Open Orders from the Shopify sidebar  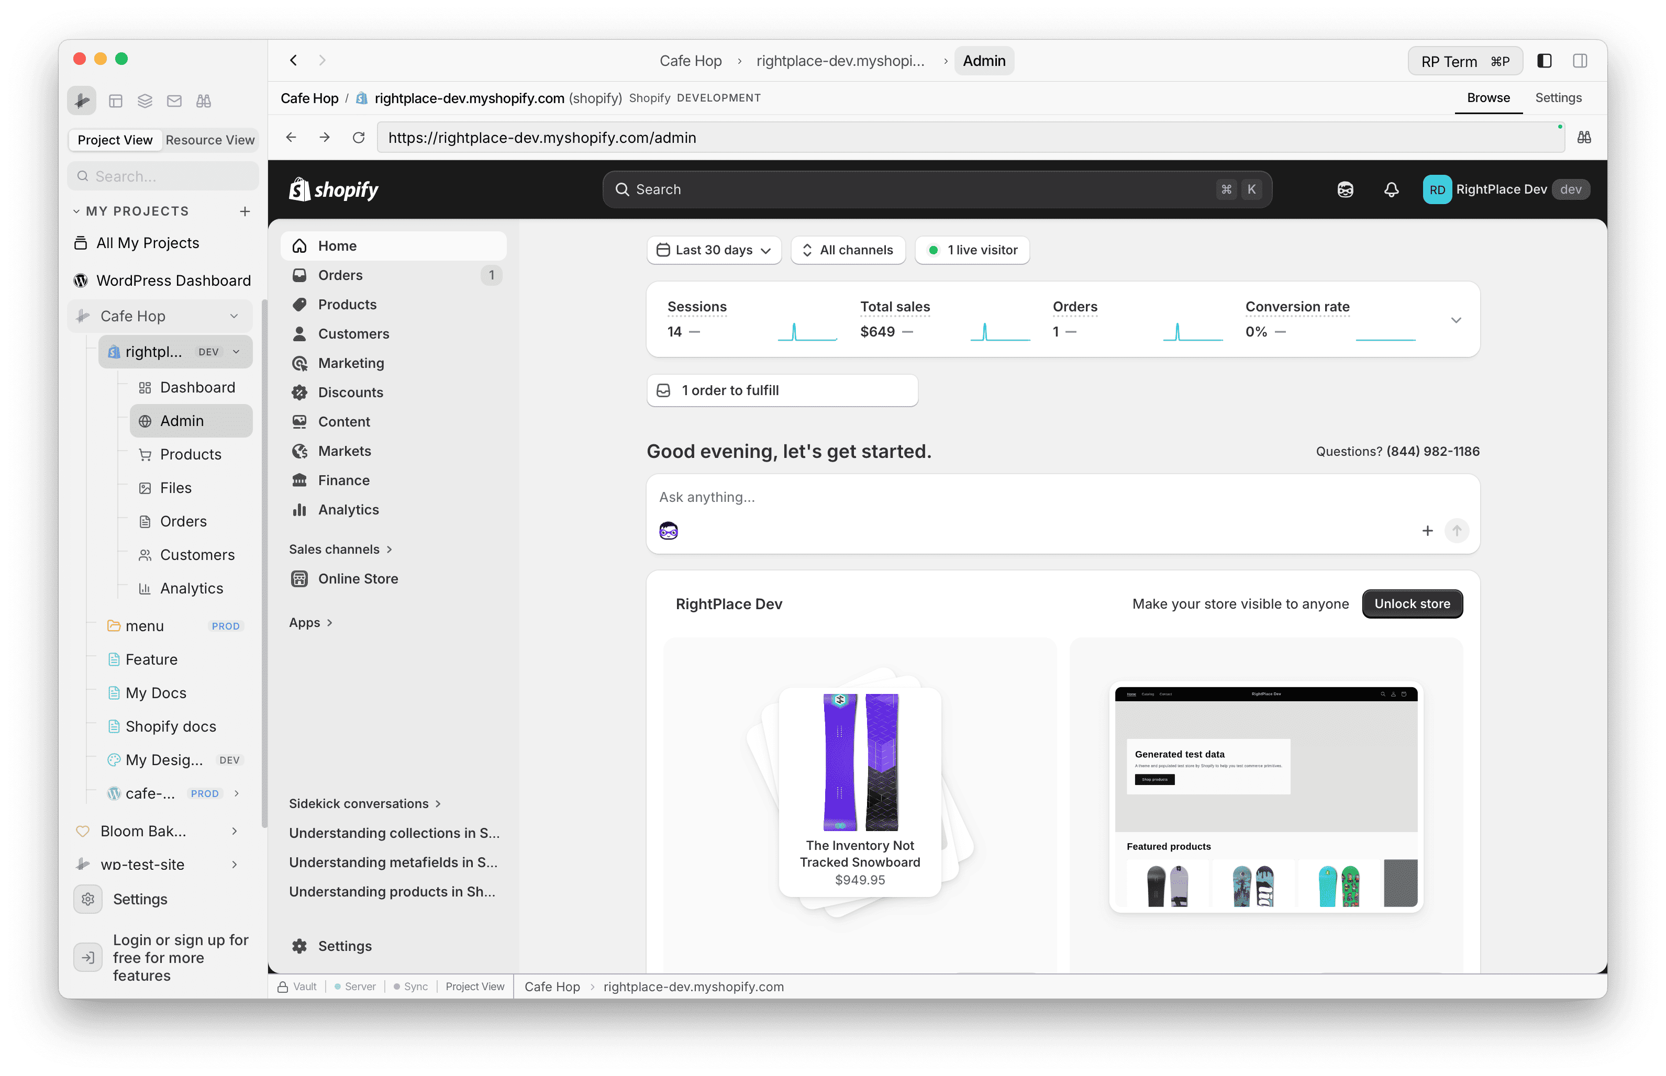[x=340, y=275]
